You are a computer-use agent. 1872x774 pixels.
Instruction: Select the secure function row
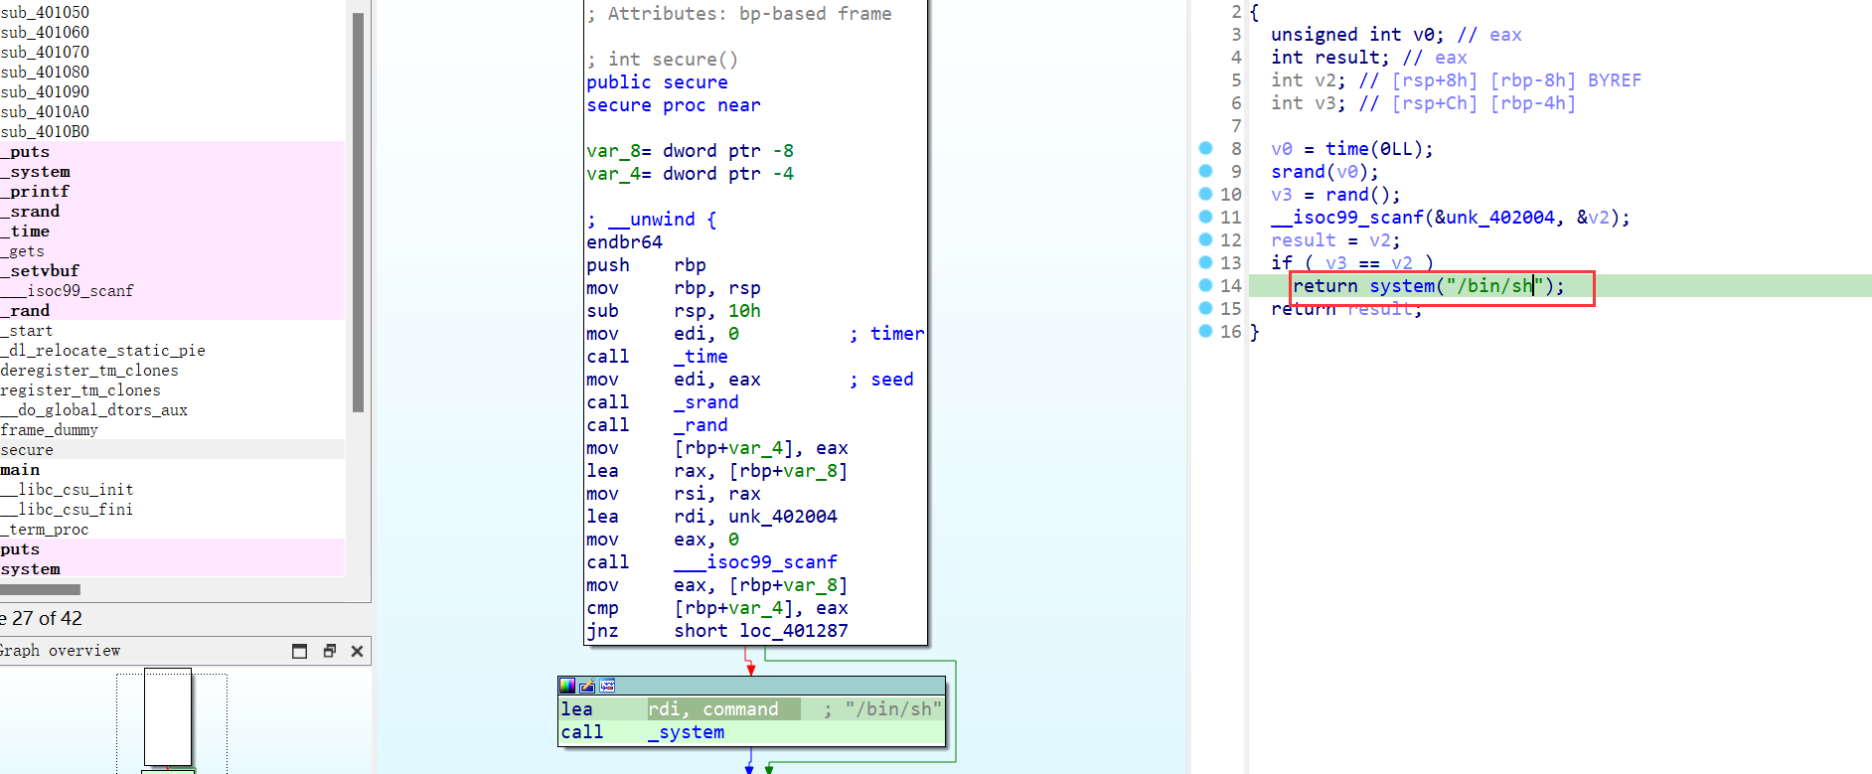(172, 449)
